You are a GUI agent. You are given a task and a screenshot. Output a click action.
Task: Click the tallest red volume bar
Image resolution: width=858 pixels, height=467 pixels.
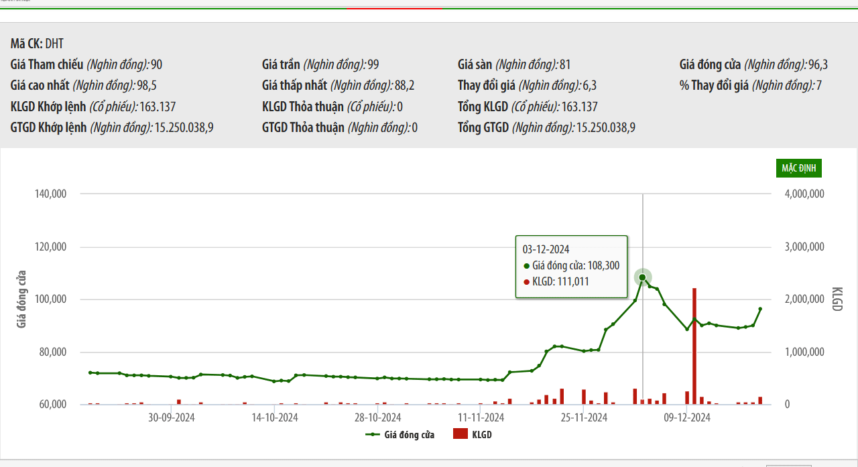click(694, 346)
